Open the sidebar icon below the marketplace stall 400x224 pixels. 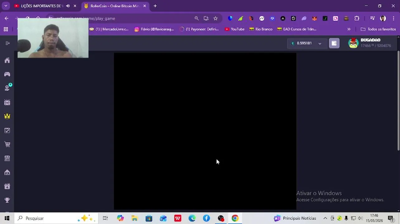tap(7, 172)
